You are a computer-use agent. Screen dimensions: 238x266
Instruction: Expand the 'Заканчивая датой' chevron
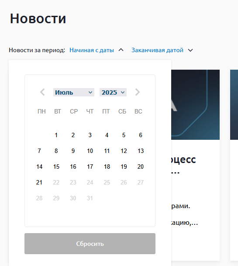click(190, 50)
